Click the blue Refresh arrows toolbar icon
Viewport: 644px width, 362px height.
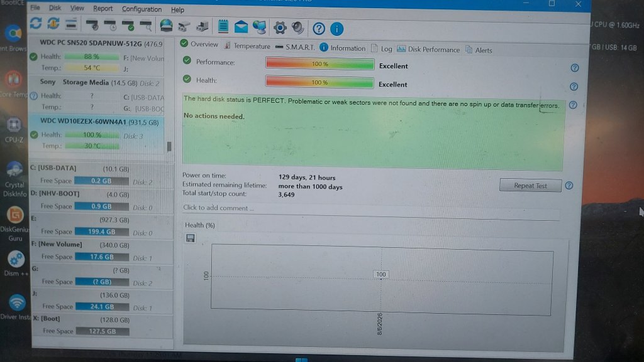tap(36, 23)
